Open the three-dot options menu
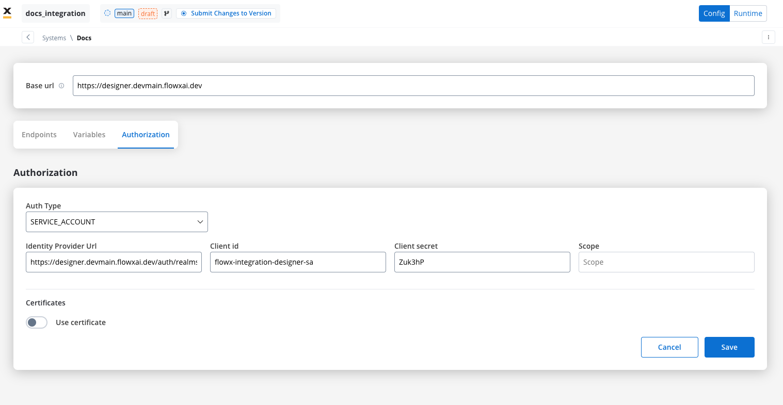The image size is (783, 405). pos(769,37)
